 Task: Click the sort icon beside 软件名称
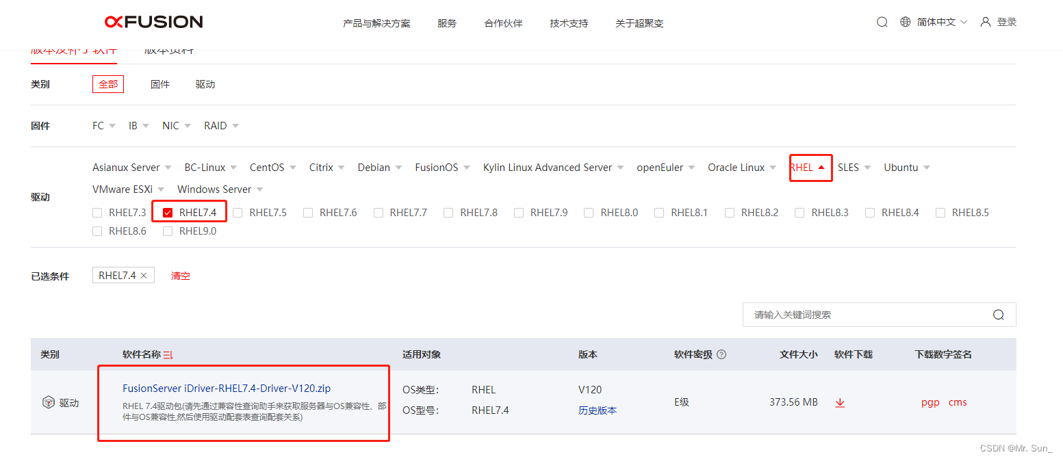click(168, 354)
